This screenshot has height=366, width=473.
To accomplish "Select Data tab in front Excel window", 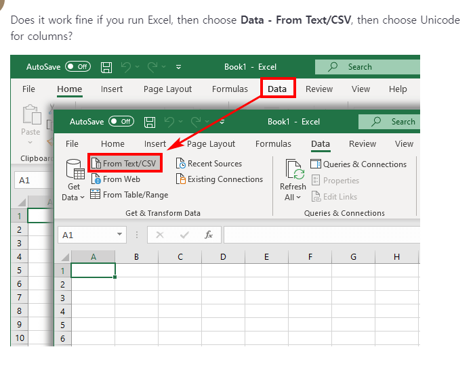I will pos(321,143).
